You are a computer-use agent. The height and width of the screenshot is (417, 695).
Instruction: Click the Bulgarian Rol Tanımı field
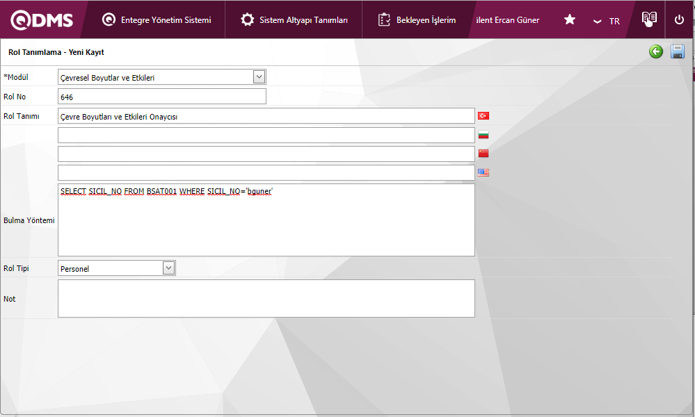(266, 135)
